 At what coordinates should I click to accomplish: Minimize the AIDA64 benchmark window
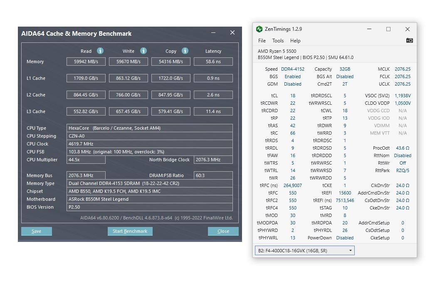point(213,32)
